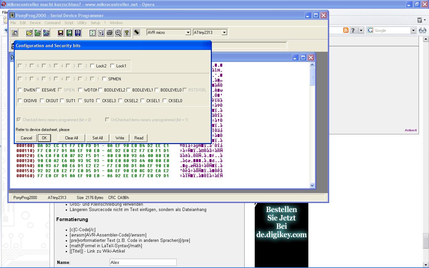Check the DWEN fuse bit
This screenshot has height=268, width=429.
20,90
